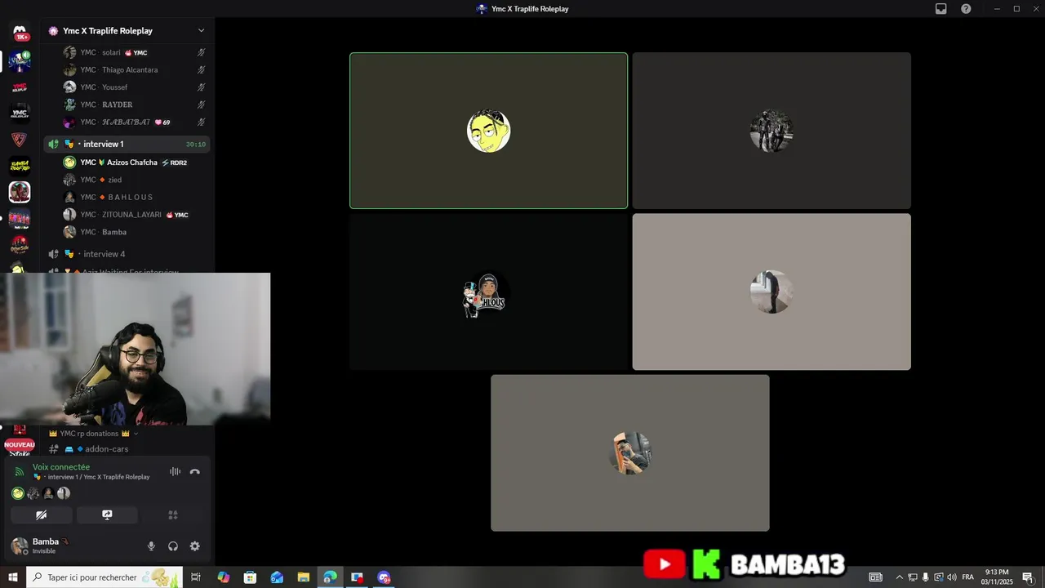1045x588 pixels.
Task: Open the red YMC Roleplay server icon
Action: (20, 87)
